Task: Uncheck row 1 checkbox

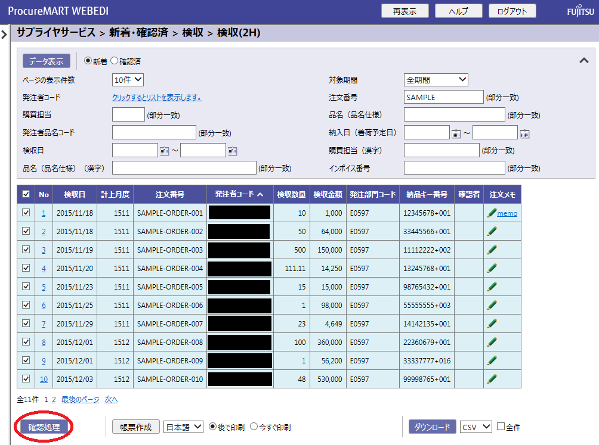Action: (26, 213)
